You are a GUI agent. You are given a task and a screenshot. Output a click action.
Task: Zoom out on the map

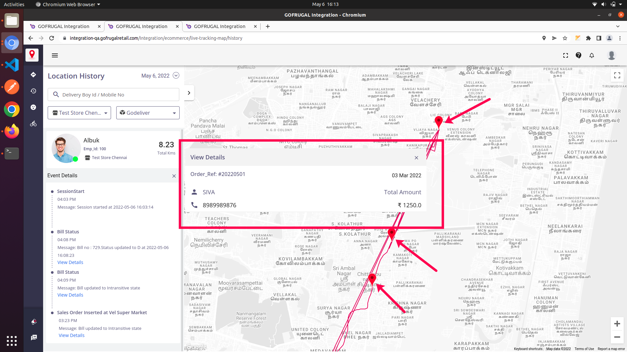tap(617, 337)
